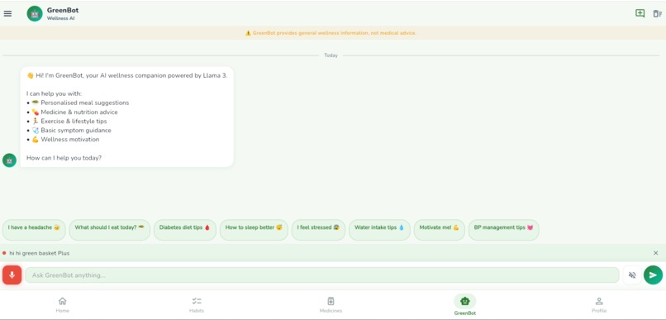Focus the 'Ask GreenBot anything...' input field
Image resolution: width=666 pixels, height=320 pixels.
pyautogui.click(x=322, y=275)
